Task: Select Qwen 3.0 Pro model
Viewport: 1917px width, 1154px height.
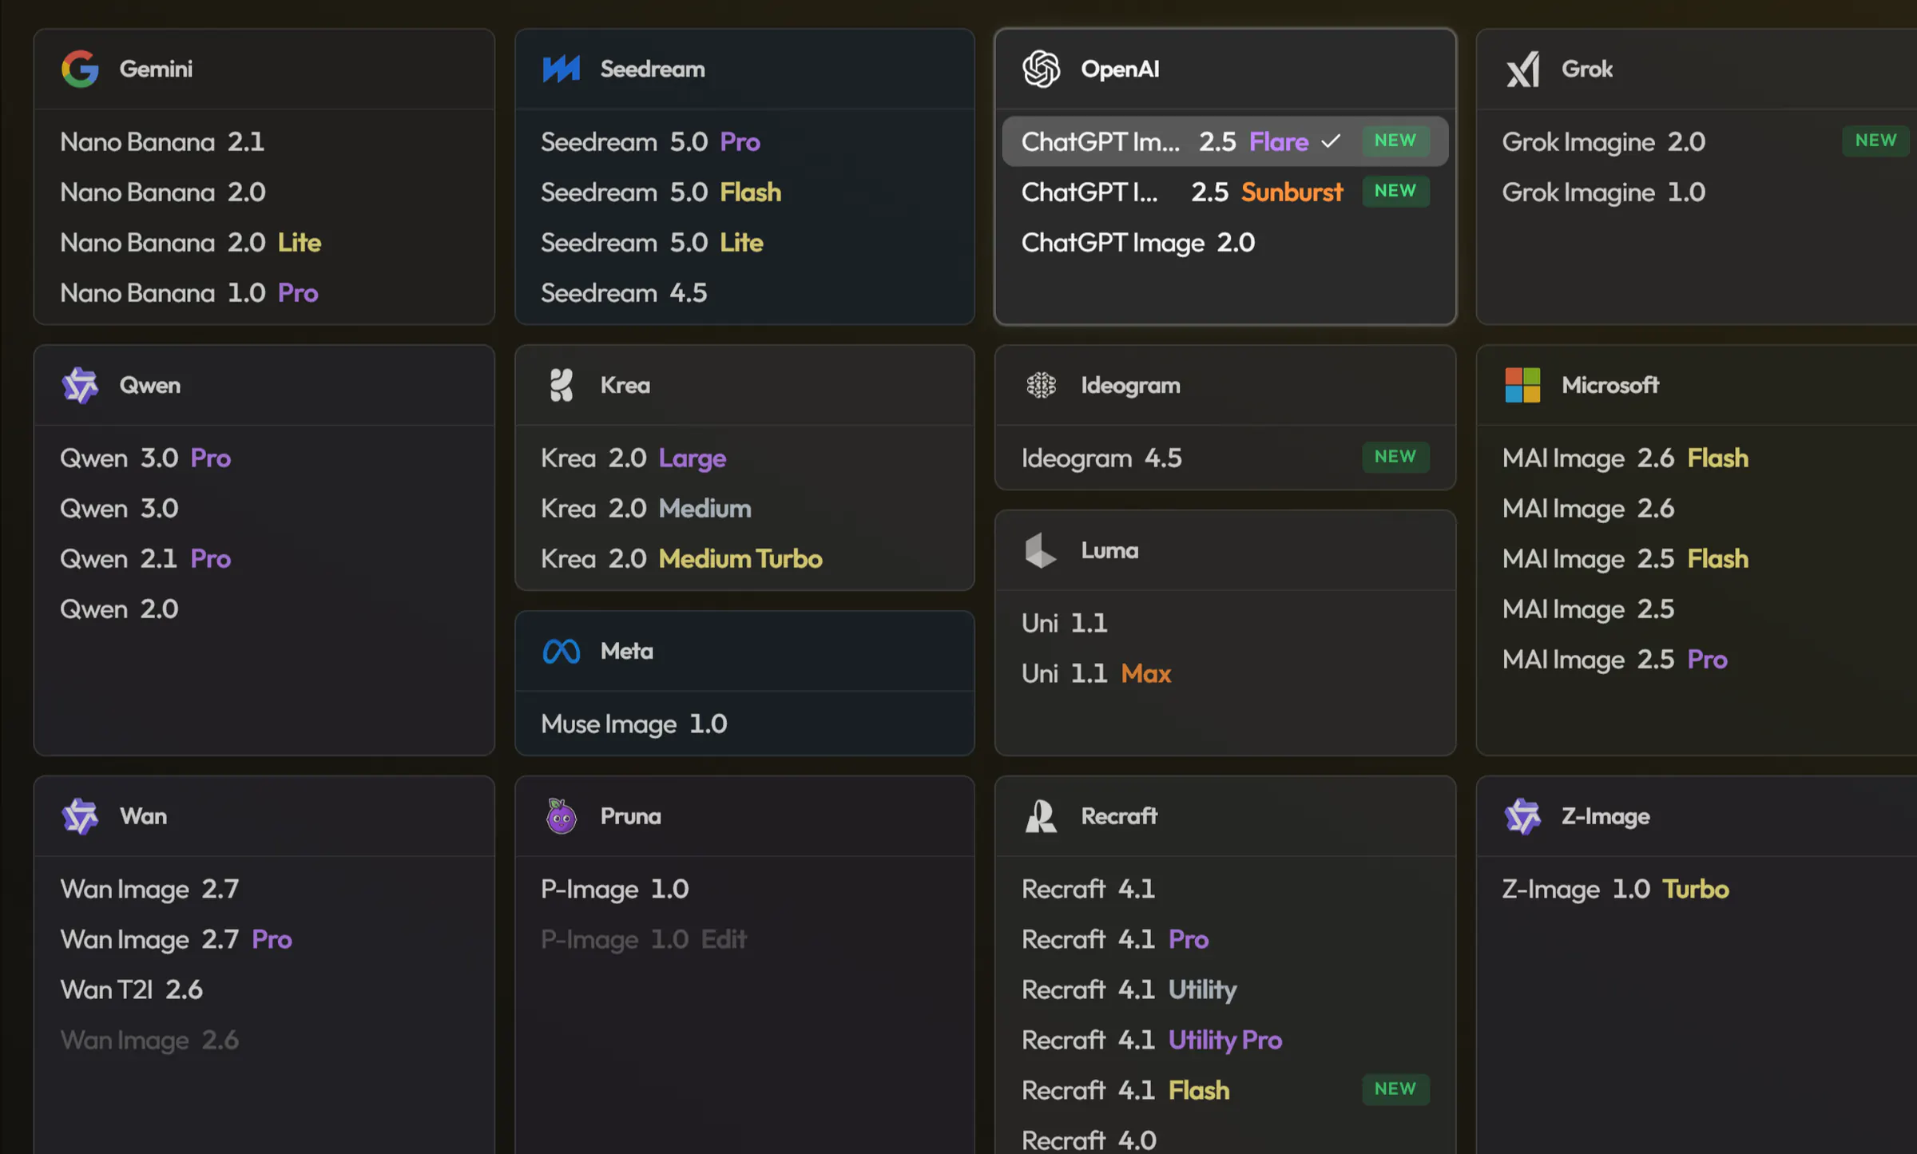Action: tap(264, 458)
